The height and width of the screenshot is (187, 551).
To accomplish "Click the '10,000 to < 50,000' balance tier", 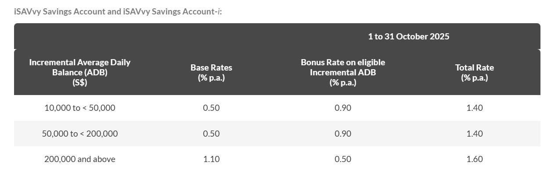I will pyautogui.click(x=79, y=108).
